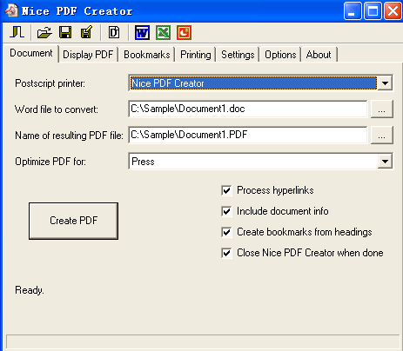Image resolution: width=403 pixels, height=351 pixels.
Task: Go to the Settings tab
Action: tap(238, 55)
